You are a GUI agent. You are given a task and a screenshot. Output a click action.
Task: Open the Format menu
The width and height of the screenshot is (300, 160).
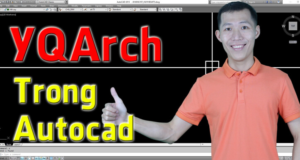click(34, 6)
